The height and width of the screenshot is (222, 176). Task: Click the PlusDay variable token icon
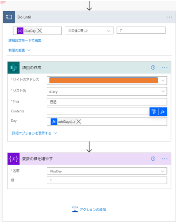[20, 31]
